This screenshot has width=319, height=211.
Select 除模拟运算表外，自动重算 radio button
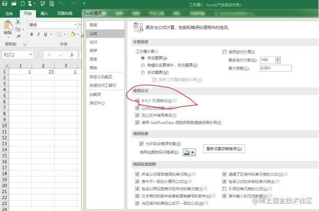click(143, 65)
